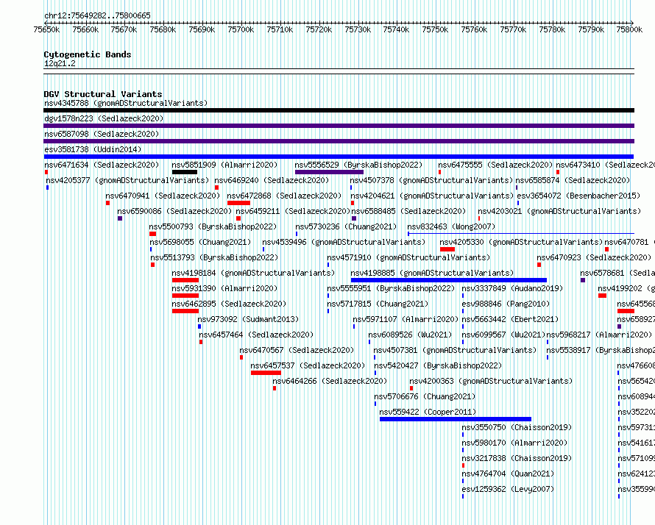Screen dimensions: 655x525
Task: Open nsv5555951 (ByrskaBishop2022) label
Action: pos(391,288)
